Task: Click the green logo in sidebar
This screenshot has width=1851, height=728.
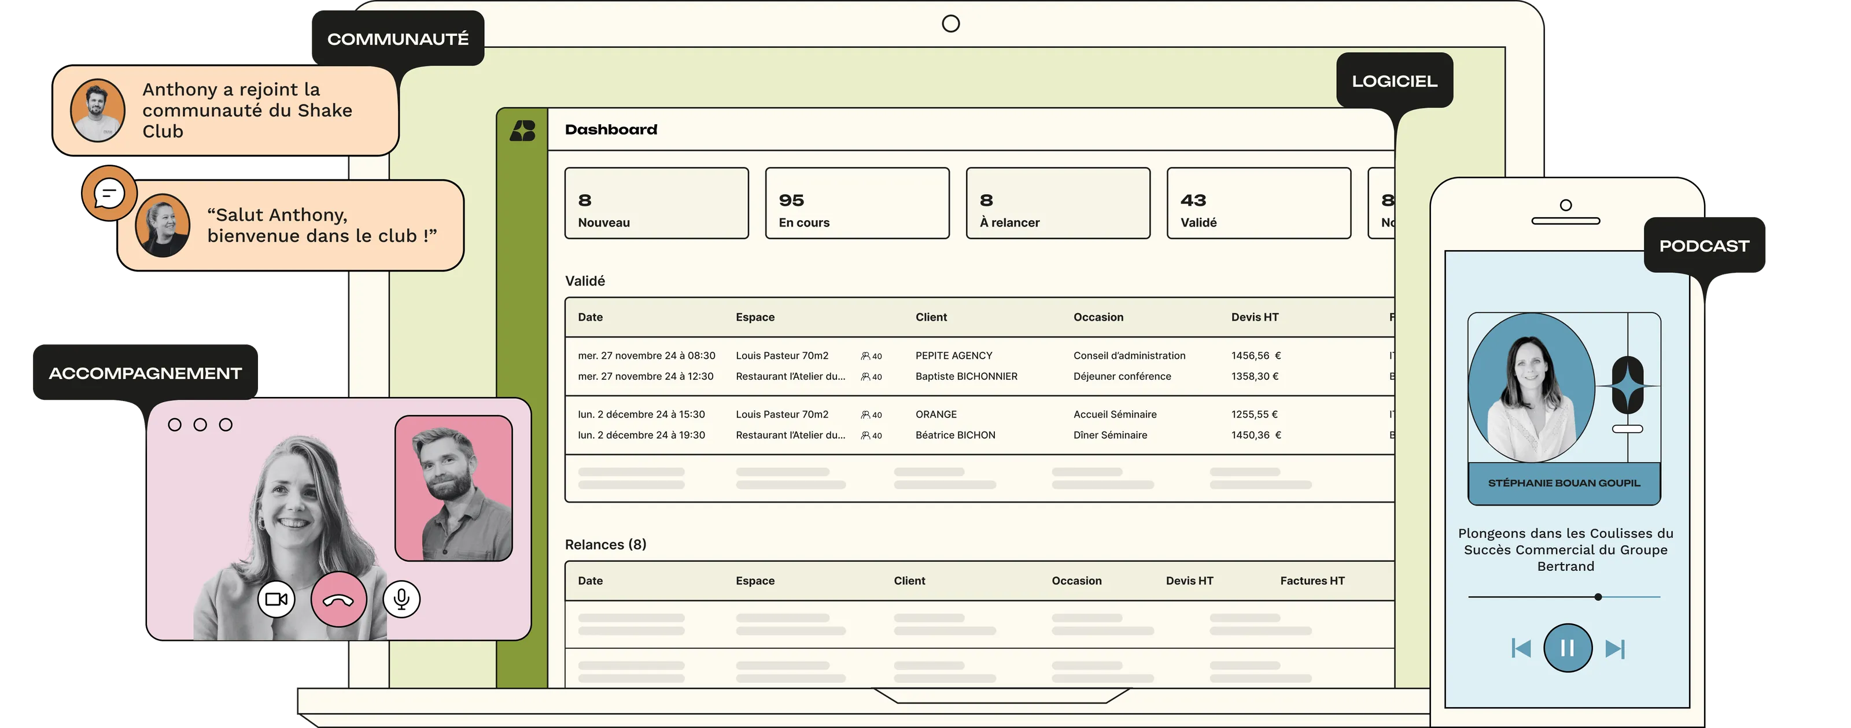Action: click(522, 131)
